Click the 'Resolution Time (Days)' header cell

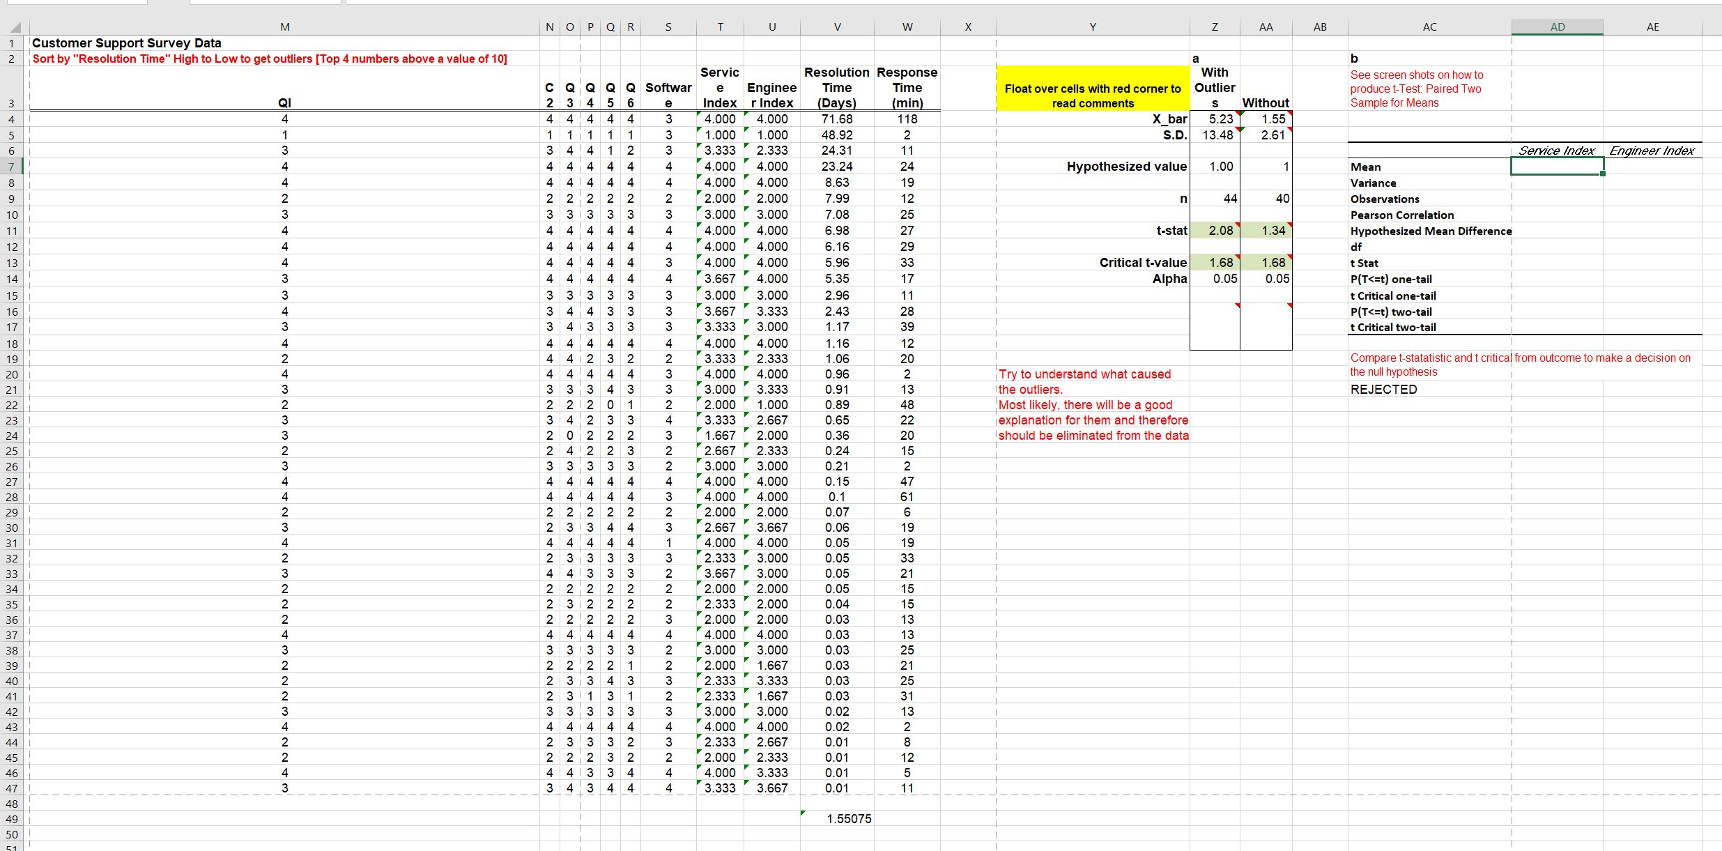pos(837,88)
